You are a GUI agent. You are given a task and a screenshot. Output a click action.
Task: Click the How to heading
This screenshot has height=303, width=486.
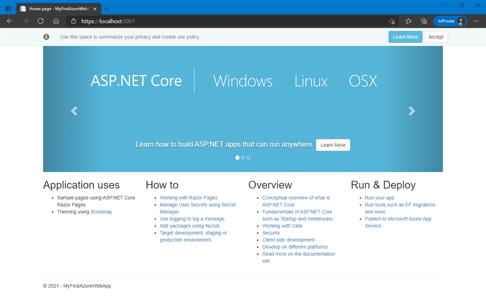coord(162,185)
